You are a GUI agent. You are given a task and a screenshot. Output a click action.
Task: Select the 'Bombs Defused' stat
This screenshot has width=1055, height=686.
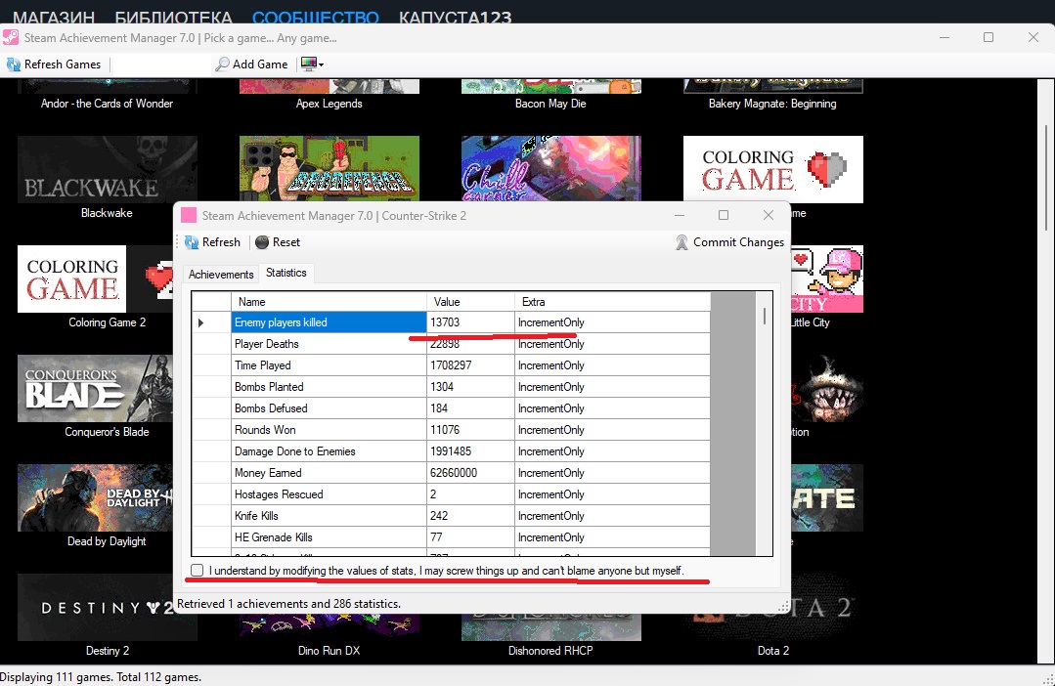coord(329,408)
